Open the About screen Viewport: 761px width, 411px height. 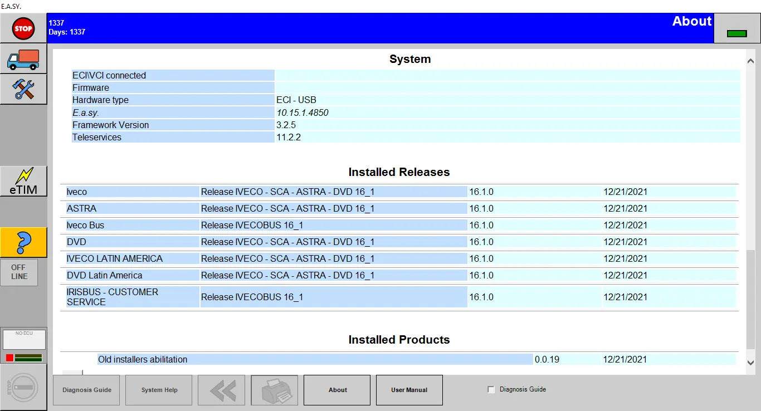pyautogui.click(x=336, y=390)
